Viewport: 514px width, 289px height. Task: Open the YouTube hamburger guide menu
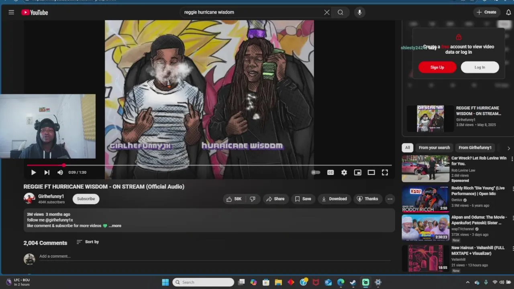(11, 12)
